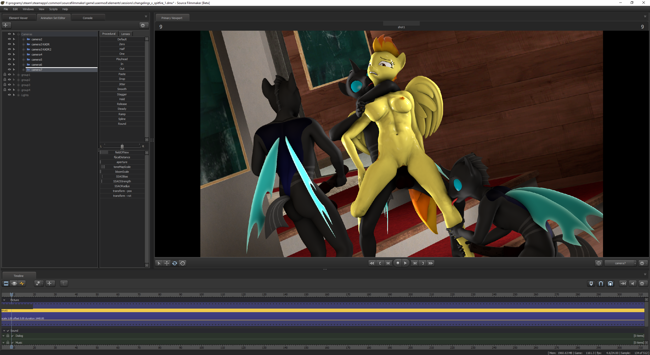This screenshot has height=355, width=650.
Task: Mute timeline audio with the speaker icon
Action: [x=632, y=283]
